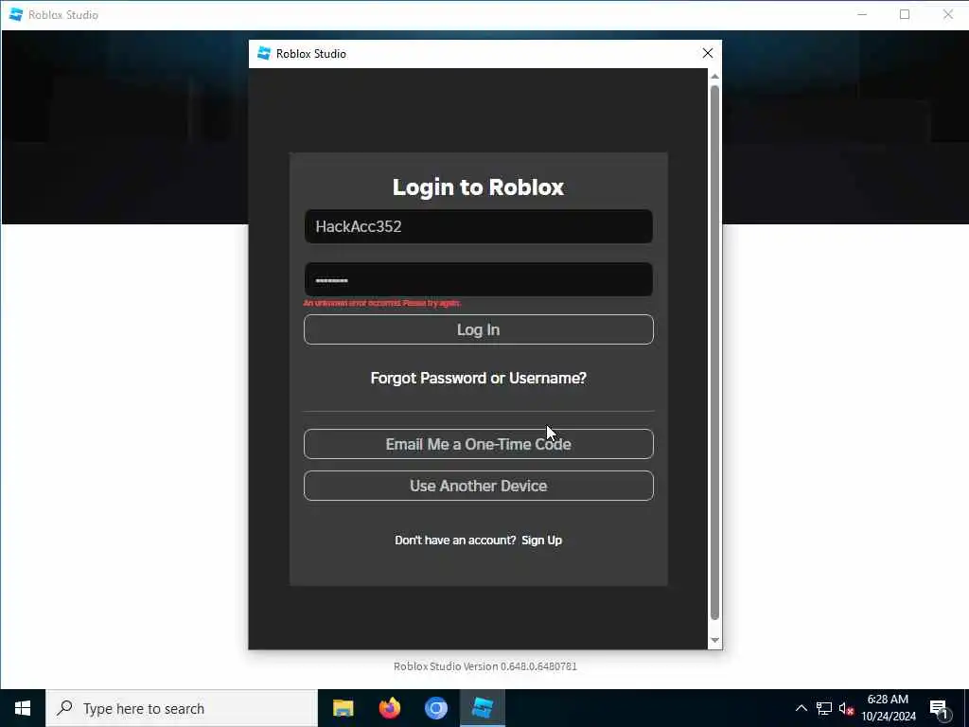Click the main window Roblox Studio logo icon
969x727 pixels.
16,14
